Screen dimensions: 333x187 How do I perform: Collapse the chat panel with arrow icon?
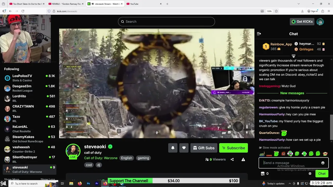click(x=259, y=34)
